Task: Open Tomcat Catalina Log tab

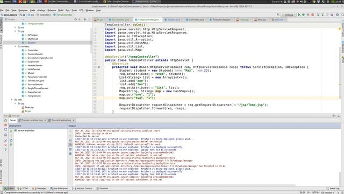Action: pyautogui.click(x=61, y=120)
